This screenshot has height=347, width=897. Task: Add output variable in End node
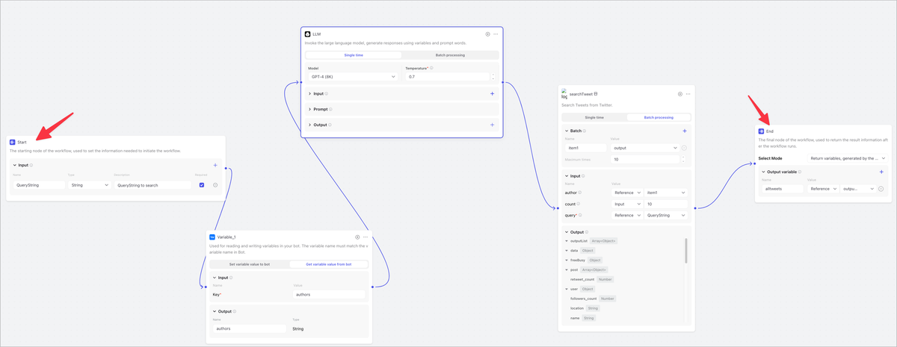[x=881, y=172]
